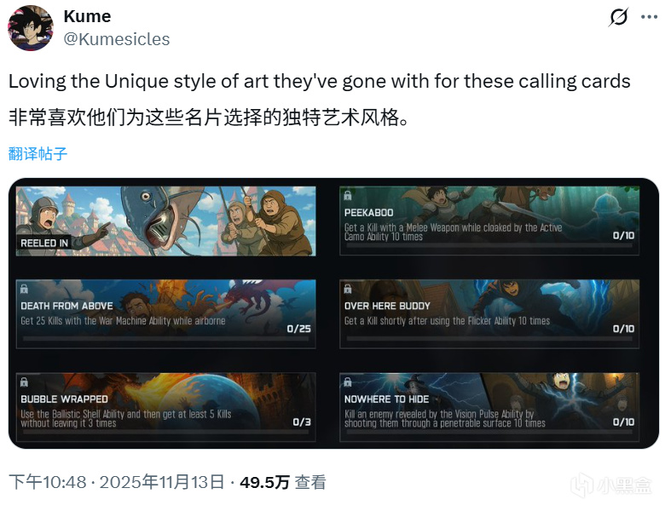Open Kume's profile avatar

31,28
